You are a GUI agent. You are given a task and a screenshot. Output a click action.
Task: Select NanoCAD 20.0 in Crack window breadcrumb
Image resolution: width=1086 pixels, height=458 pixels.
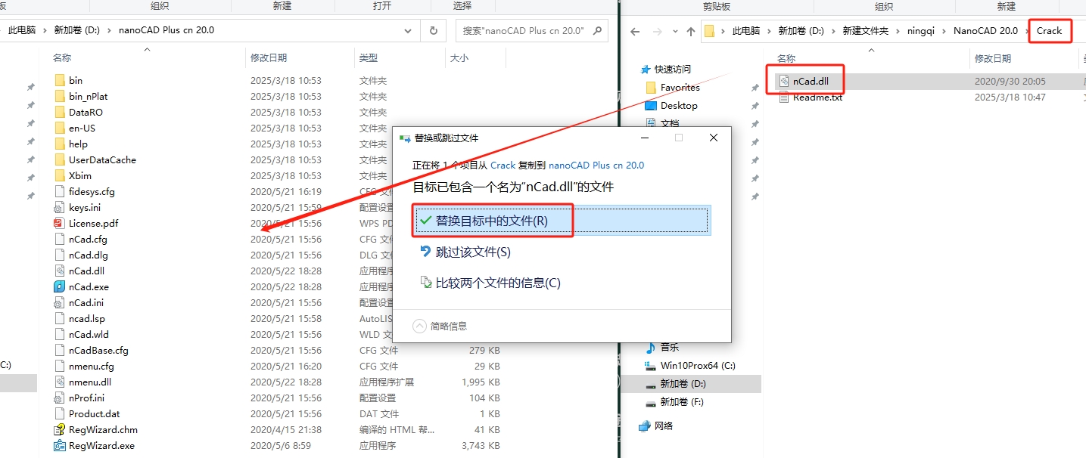tap(985, 31)
